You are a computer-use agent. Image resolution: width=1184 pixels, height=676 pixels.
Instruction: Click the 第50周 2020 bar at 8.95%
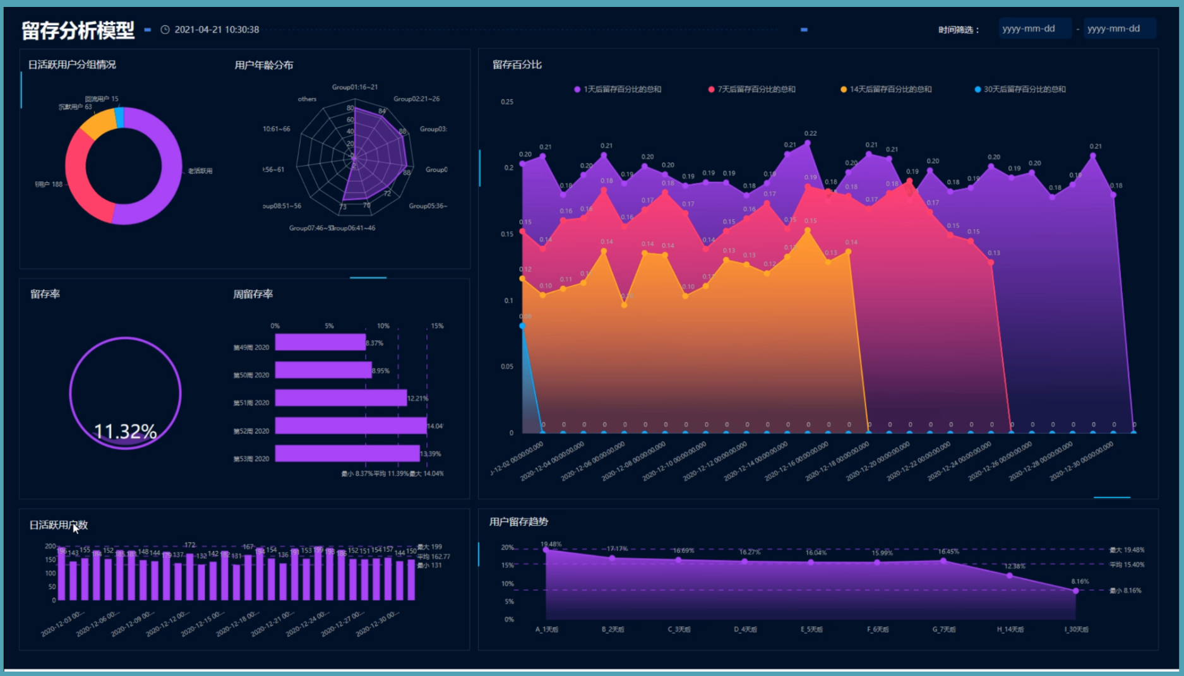[x=323, y=370]
